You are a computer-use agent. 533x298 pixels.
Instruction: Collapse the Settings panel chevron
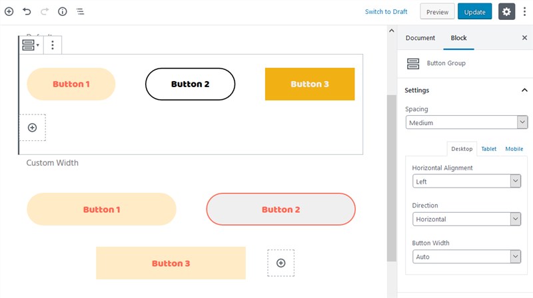(x=524, y=90)
